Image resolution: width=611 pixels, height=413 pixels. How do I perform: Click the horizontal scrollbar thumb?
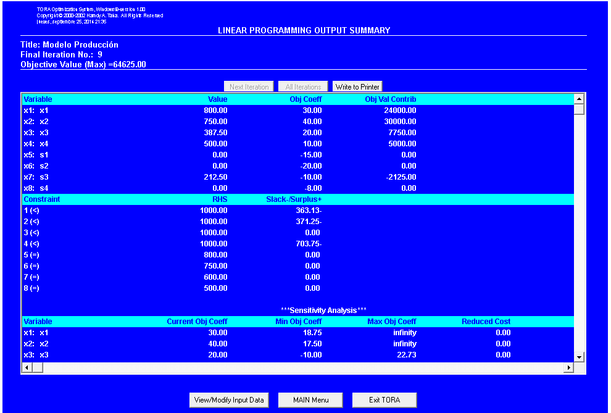[37, 367]
